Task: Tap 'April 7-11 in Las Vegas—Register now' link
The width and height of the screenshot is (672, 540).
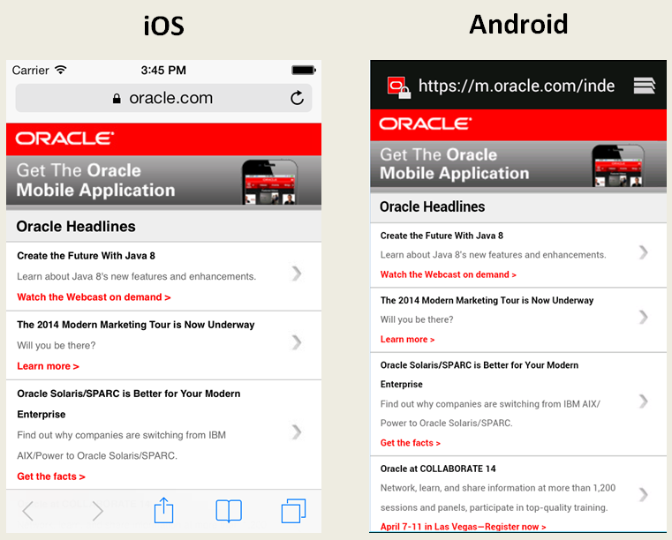Action: tap(464, 526)
